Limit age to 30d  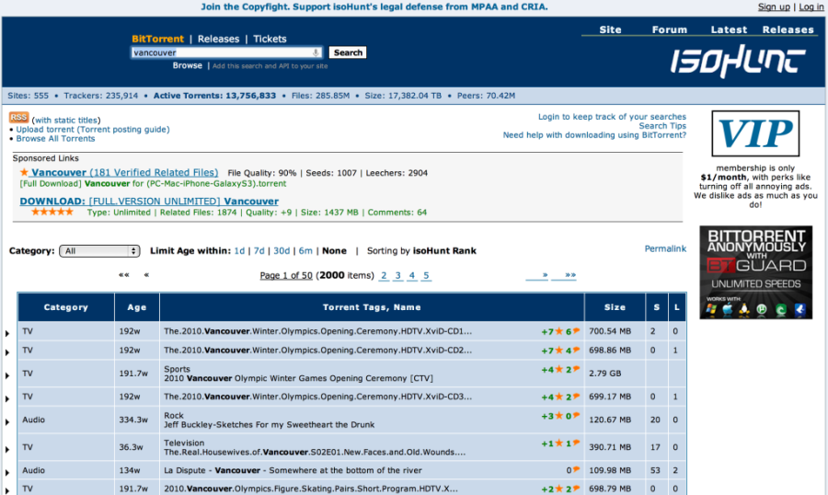pos(282,251)
